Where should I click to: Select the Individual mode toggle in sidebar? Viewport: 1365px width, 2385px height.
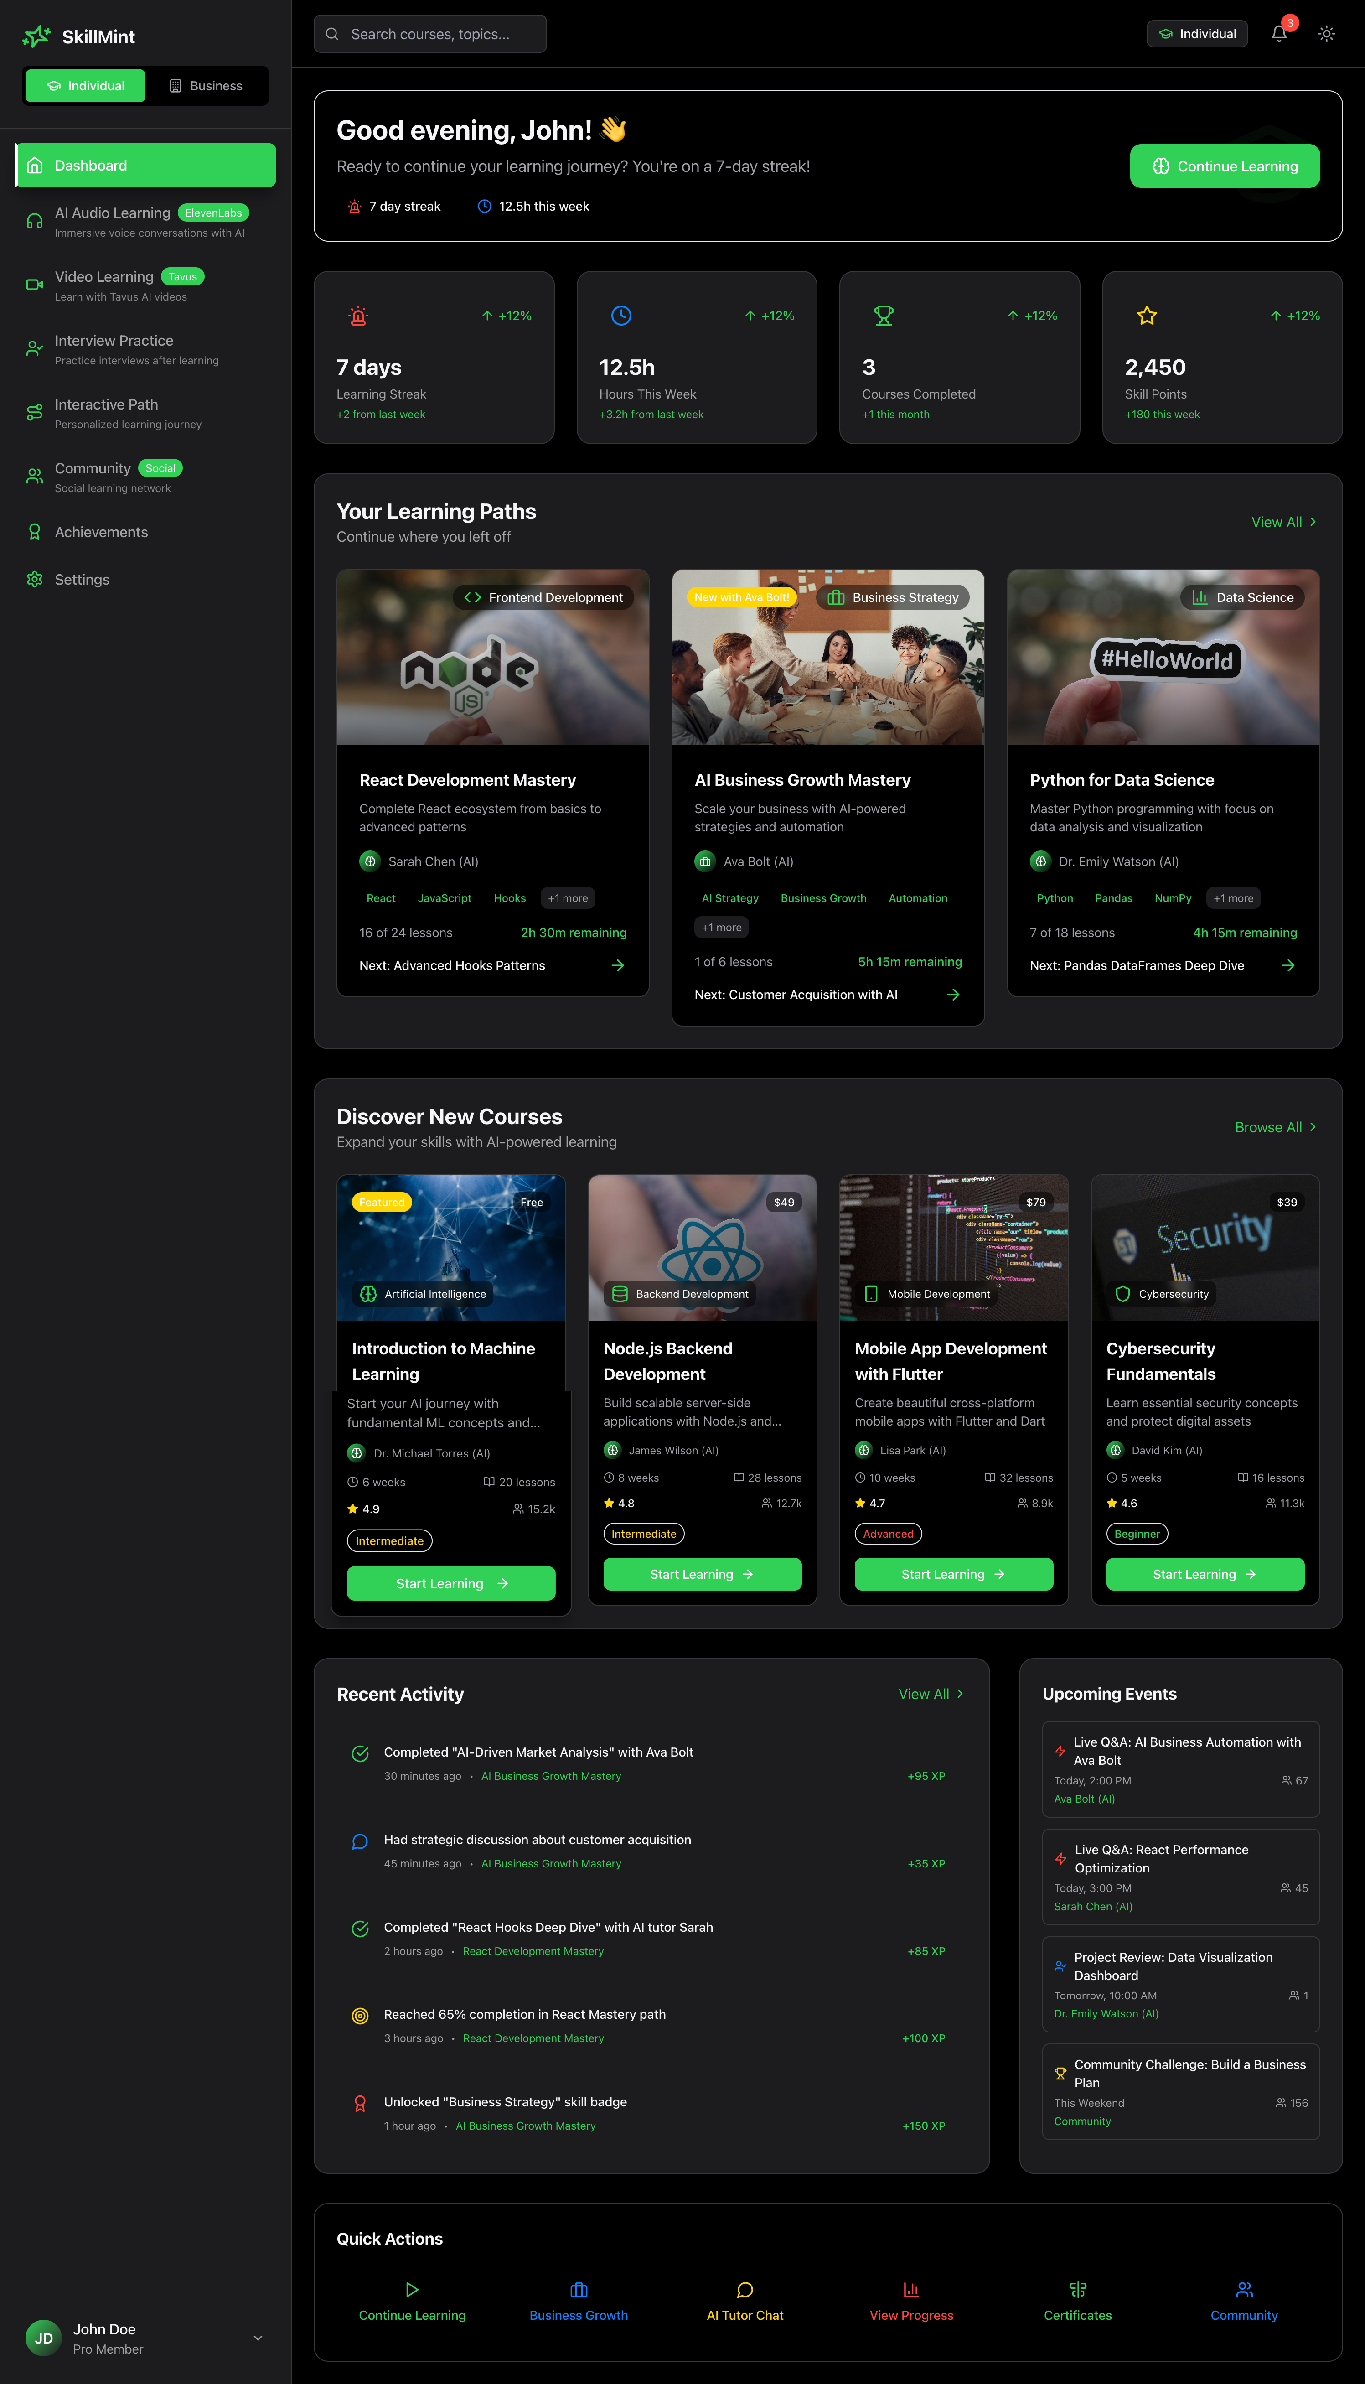pos(85,85)
